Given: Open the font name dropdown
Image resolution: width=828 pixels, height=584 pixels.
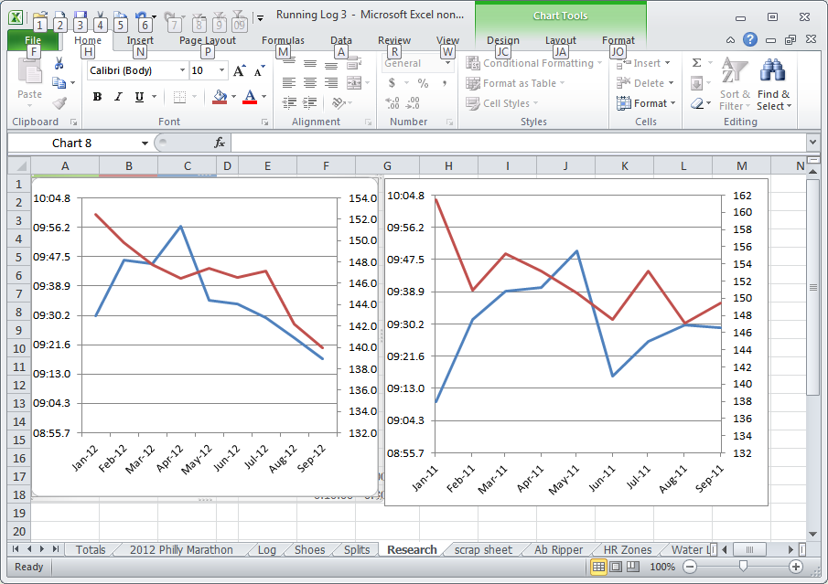Looking at the screenshot, I should [182, 71].
